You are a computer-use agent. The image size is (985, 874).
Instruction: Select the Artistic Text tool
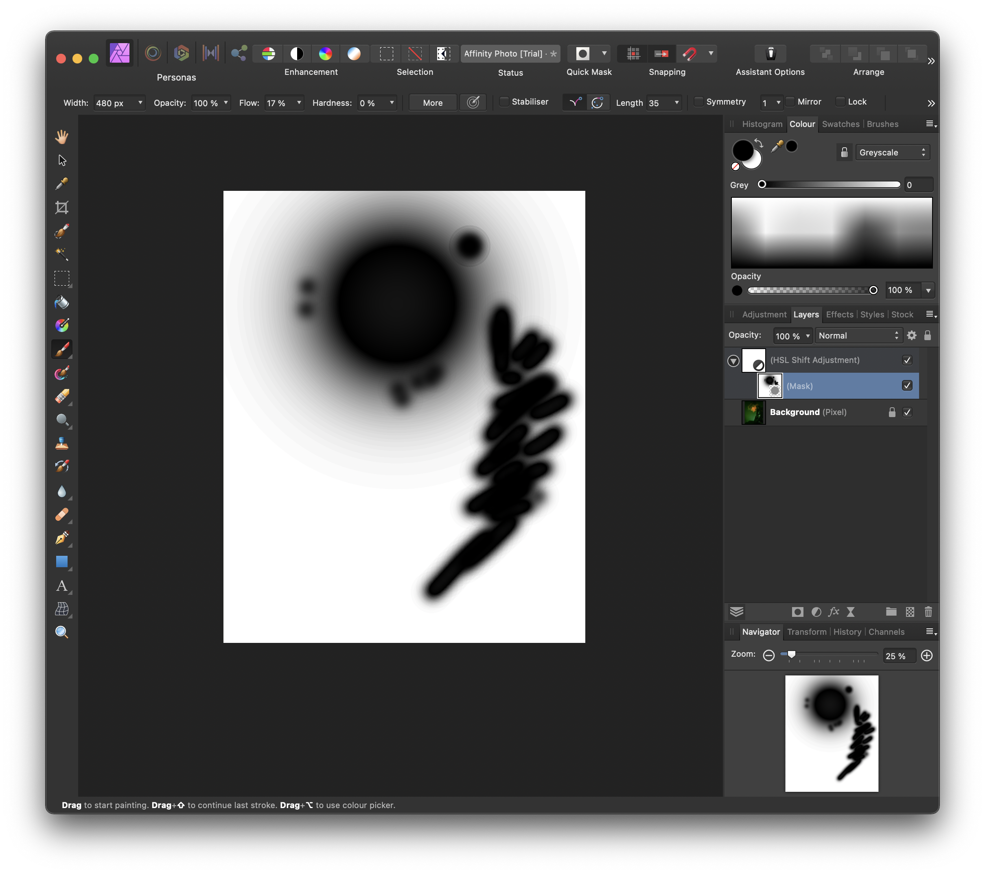click(62, 586)
